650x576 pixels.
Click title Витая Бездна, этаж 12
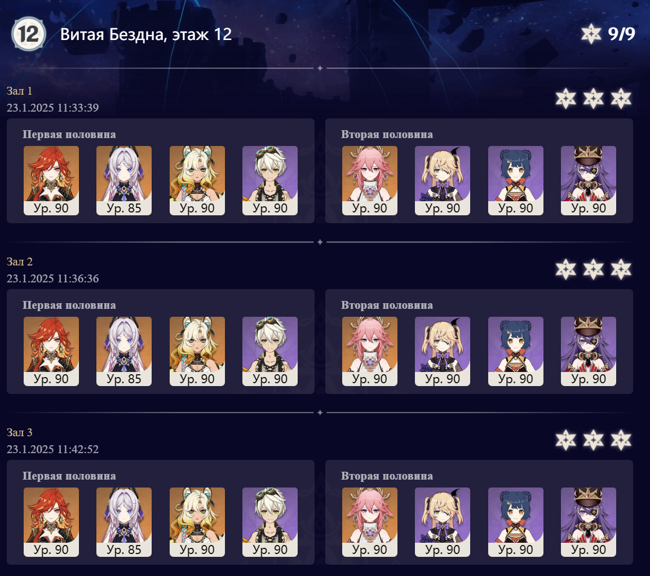click(146, 34)
